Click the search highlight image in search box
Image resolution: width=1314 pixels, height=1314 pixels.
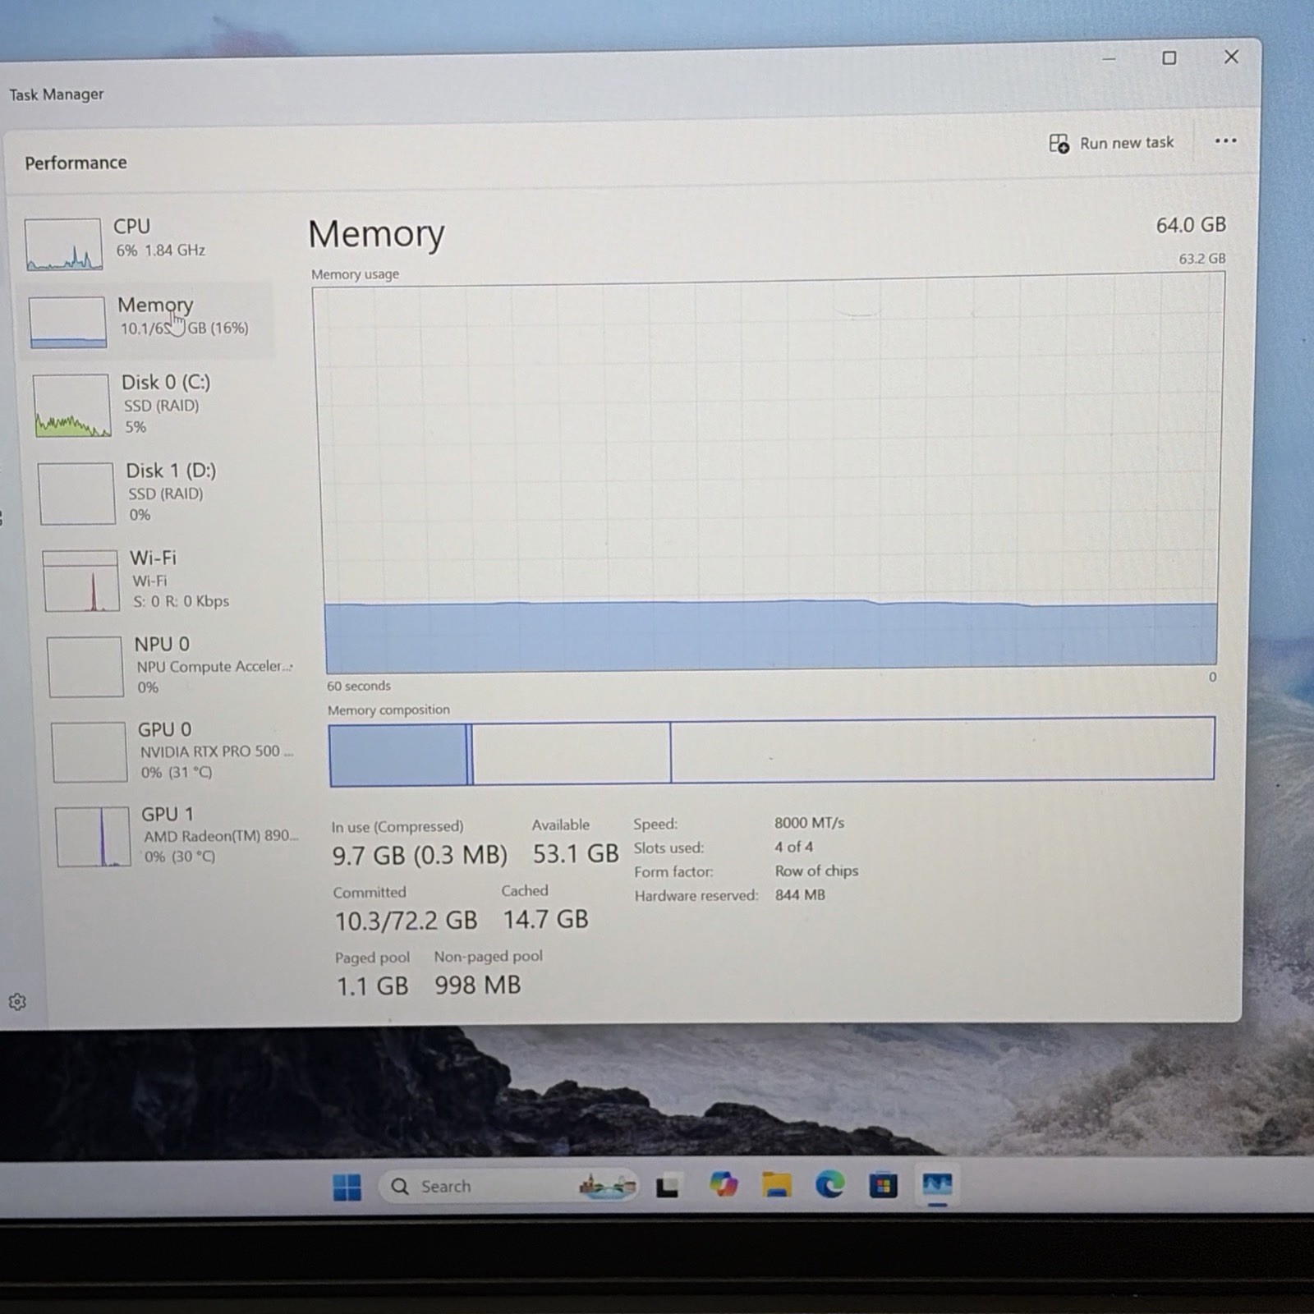pos(607,1186)
